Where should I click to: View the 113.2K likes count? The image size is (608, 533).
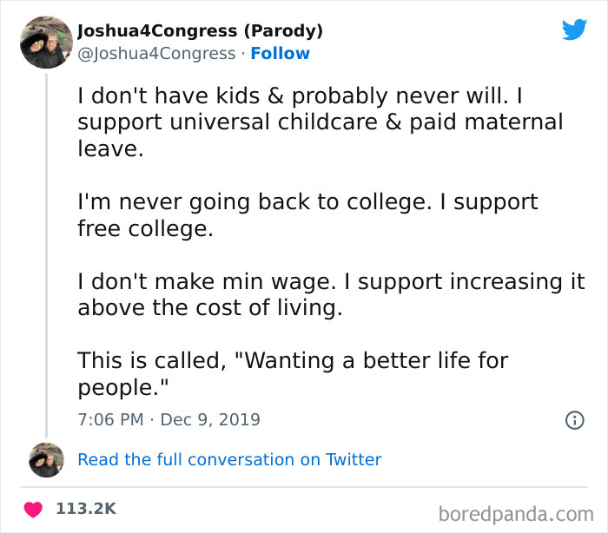pyautogui.click(x=86, y=509)
